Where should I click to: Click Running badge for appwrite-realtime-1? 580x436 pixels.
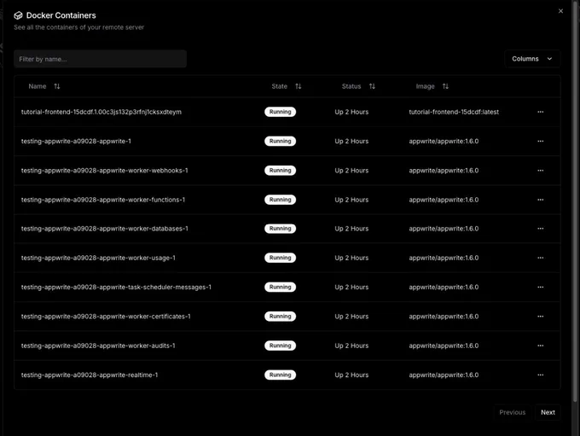click(x=280, y=375)
